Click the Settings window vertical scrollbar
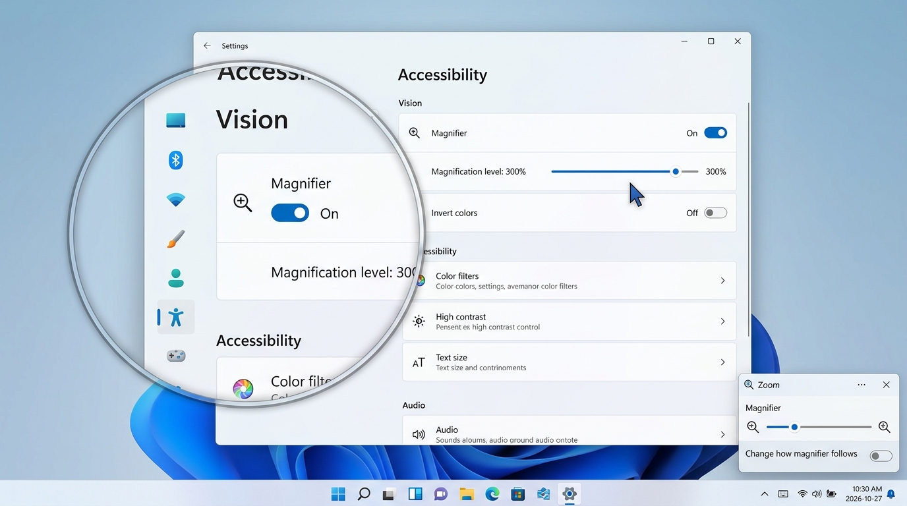This screenshot has height=506, width=907. [749, 219]
